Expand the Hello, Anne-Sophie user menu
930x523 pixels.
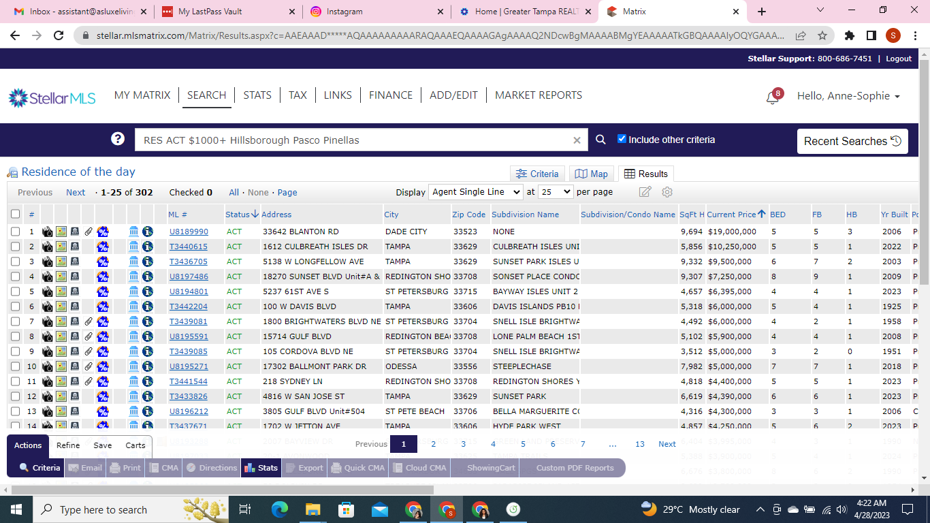click(848, 96)
